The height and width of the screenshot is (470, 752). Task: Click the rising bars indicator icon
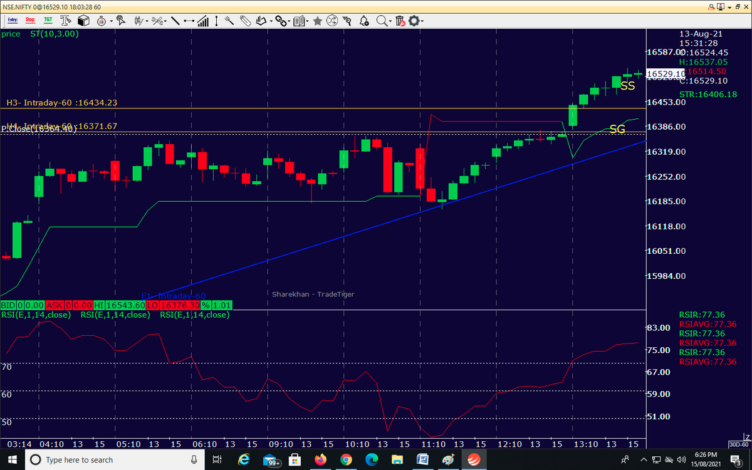[203, 21]
